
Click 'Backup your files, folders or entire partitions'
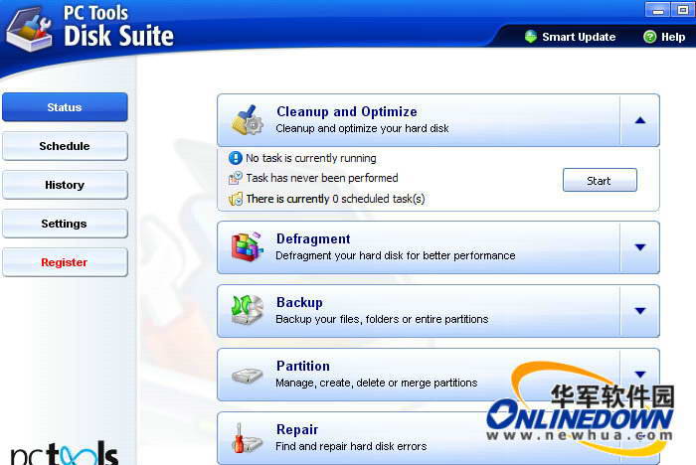point(382,319)
